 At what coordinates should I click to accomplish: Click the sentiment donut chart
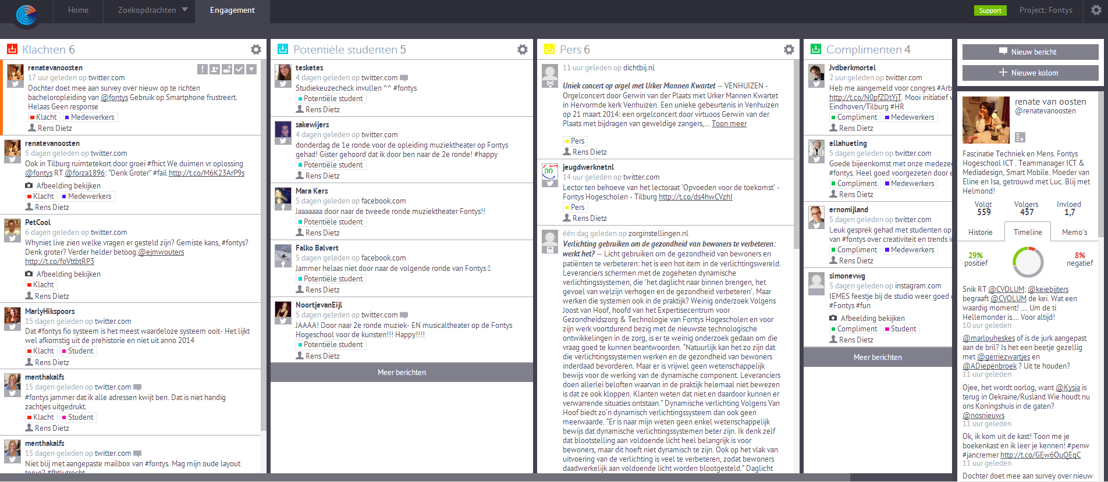[x=1028, y=263]
